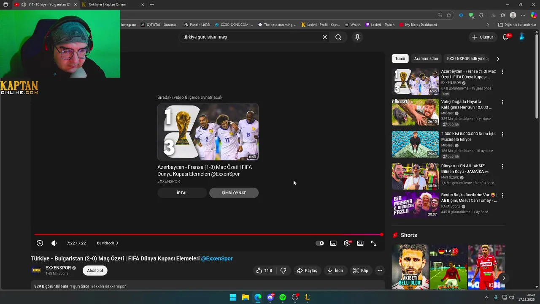Open the @ExxenSpor link in title
Screen dimensions: 540x304
coord(217,258)
